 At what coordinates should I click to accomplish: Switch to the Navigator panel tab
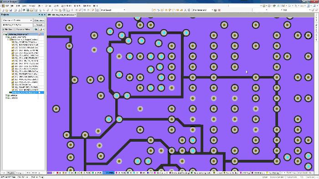click(21, 173)
